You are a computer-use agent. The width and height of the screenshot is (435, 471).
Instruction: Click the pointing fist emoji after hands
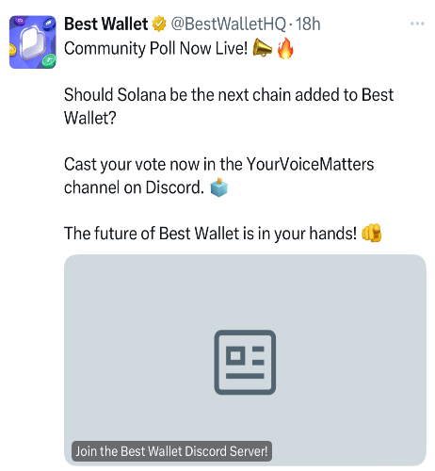click(371, 233)
